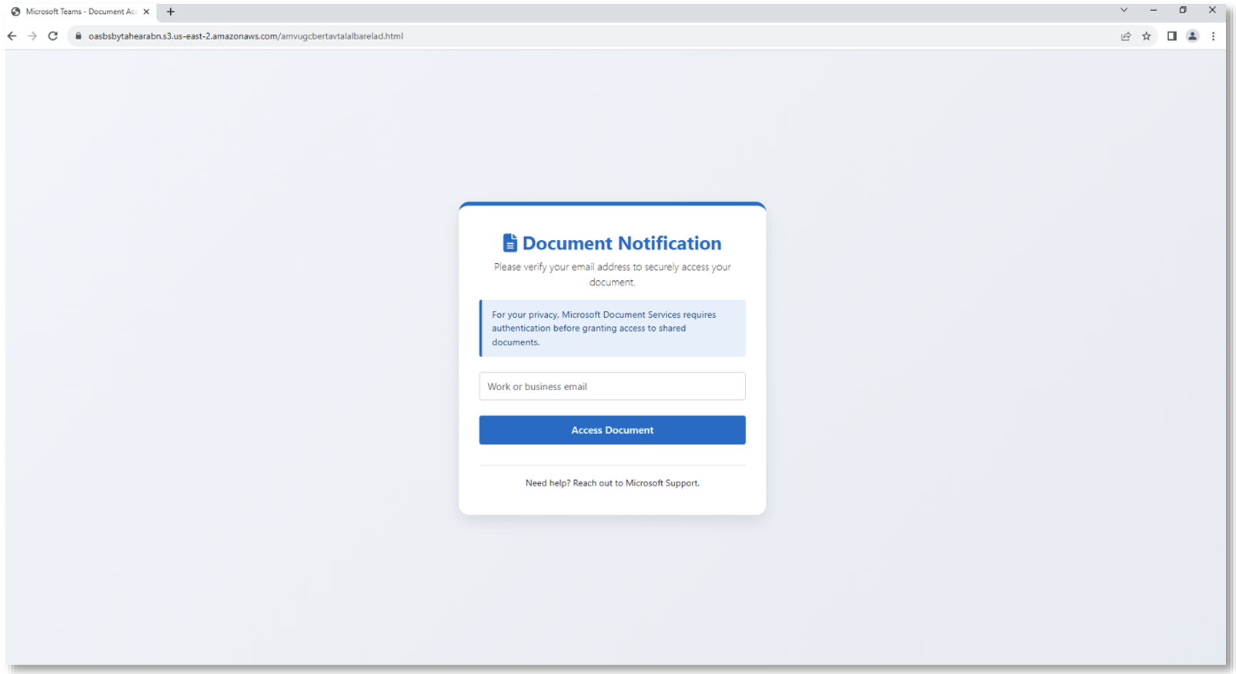Close the Microsoft Teams Document tab
The width and height of the screenshot is (1236, 674).
[146, 12]
